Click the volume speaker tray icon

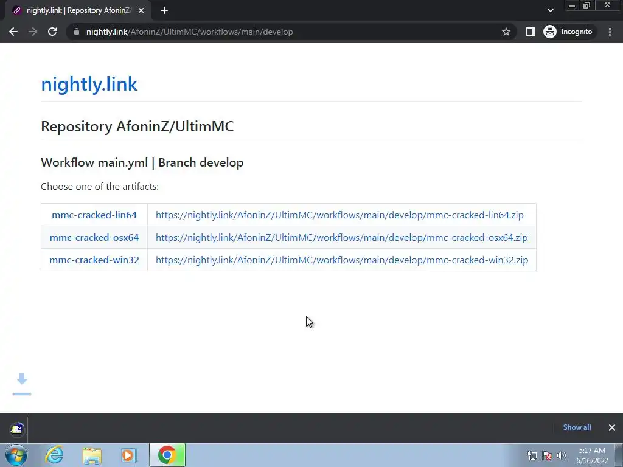tap(561, 455)
